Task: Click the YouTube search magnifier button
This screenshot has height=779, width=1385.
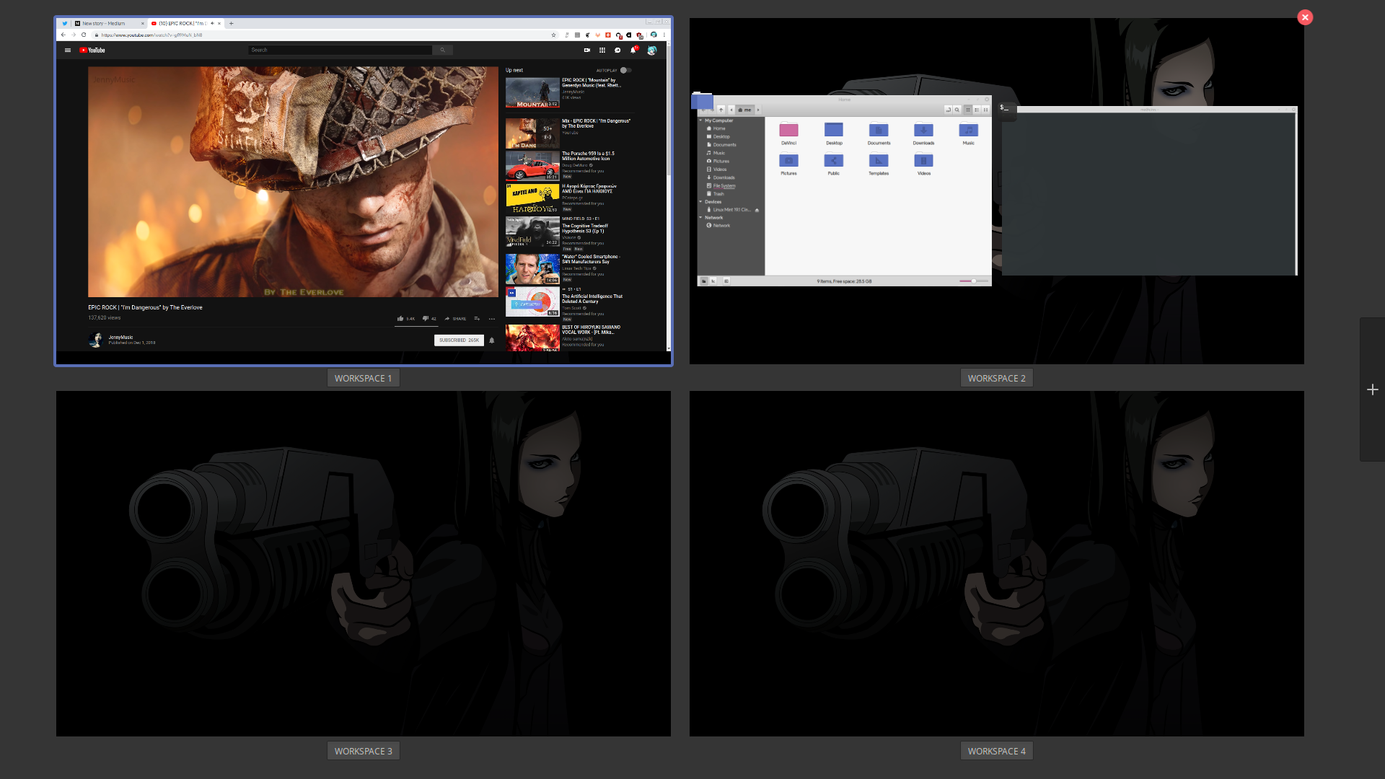Action: 443,50
